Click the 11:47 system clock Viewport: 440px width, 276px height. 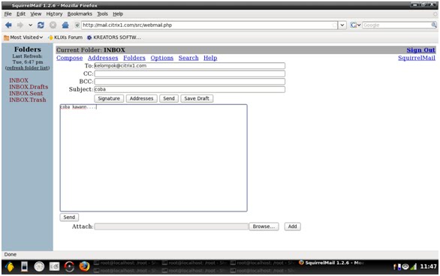pos(428,266)
